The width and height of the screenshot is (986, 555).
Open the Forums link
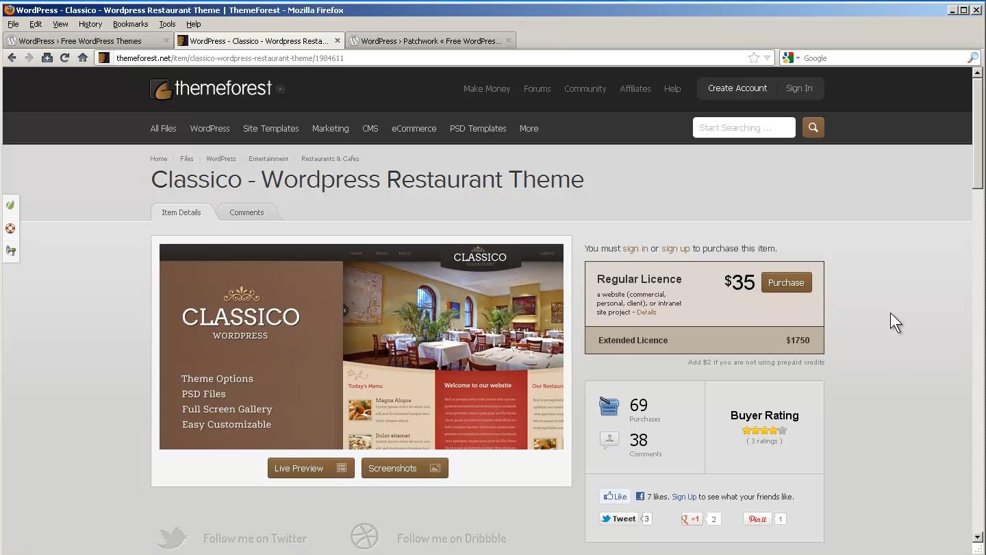click(537, 89)
